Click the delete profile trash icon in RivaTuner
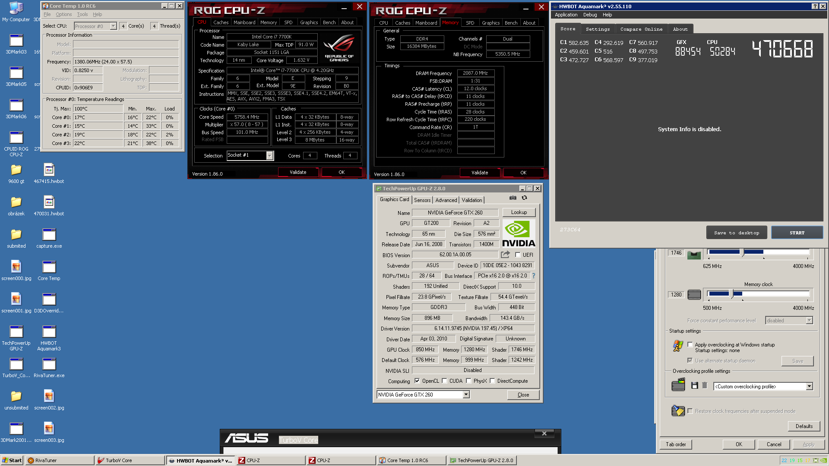 (x=705, y=385)
